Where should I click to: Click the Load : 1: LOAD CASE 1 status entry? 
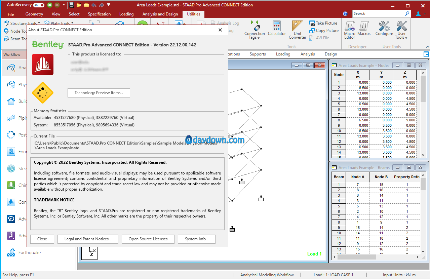334,275
